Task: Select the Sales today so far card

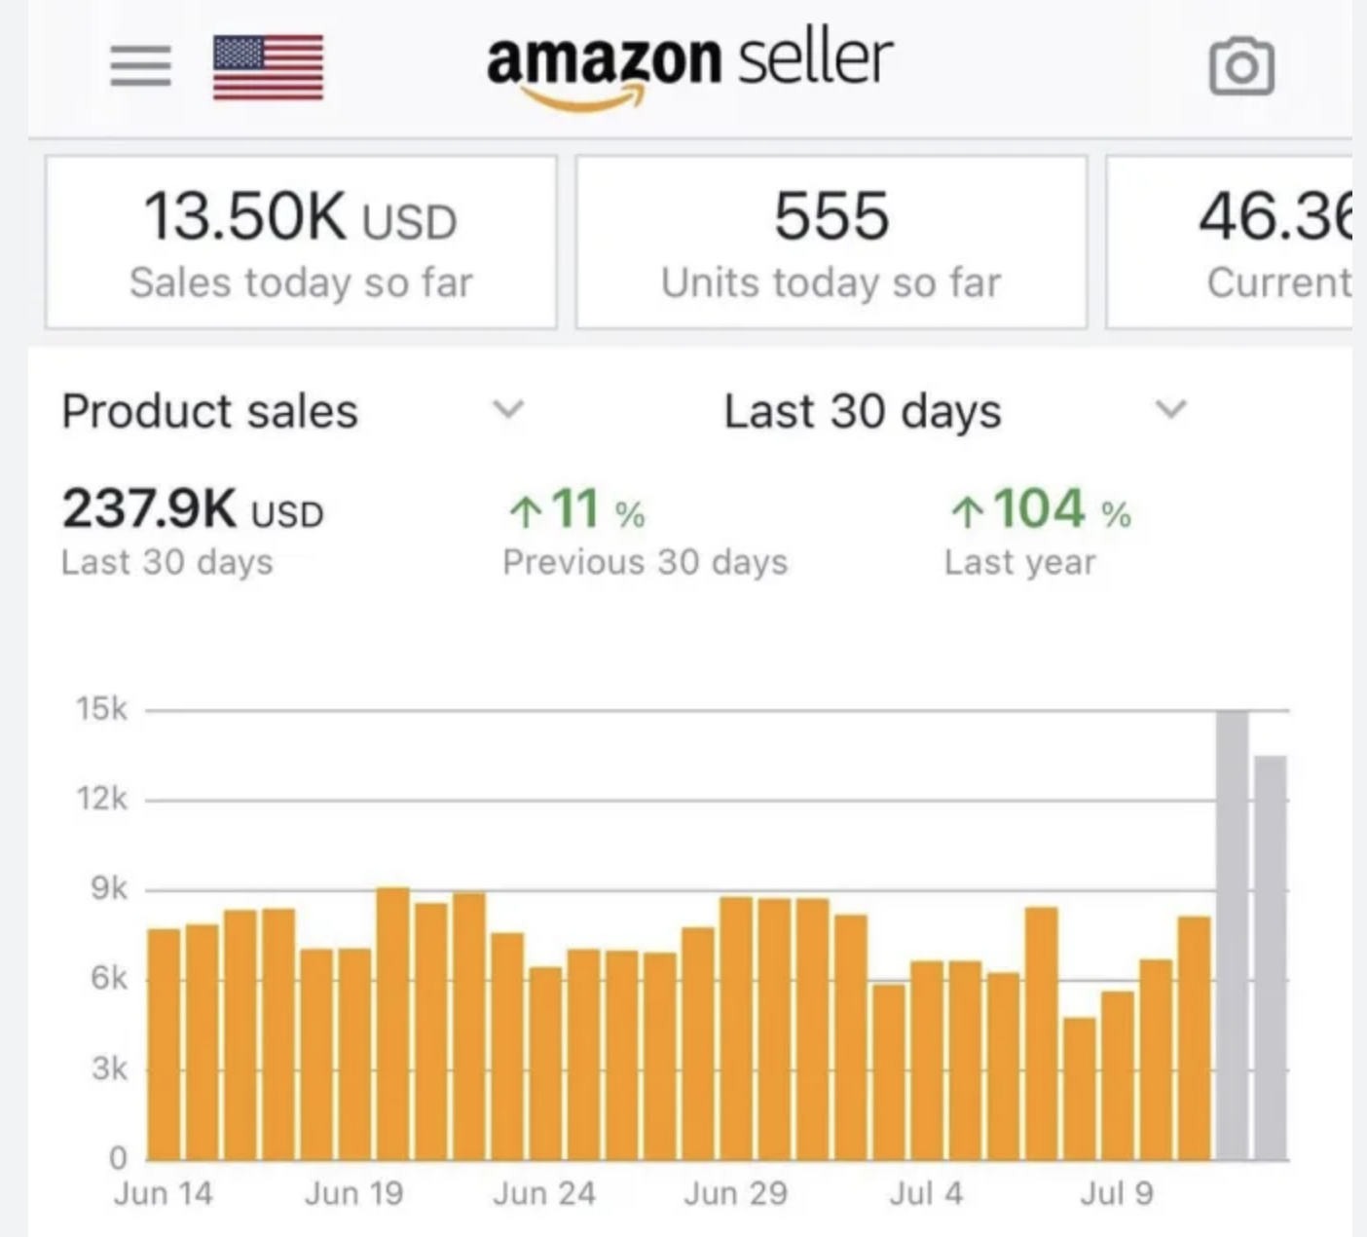Action: pos(299,242)
